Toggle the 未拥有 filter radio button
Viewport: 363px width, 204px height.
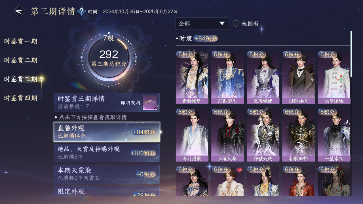[x=236, y=24]
